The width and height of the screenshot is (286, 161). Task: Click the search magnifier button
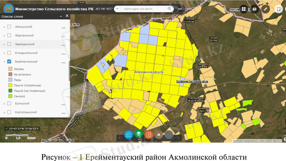(x=169, y=9)
